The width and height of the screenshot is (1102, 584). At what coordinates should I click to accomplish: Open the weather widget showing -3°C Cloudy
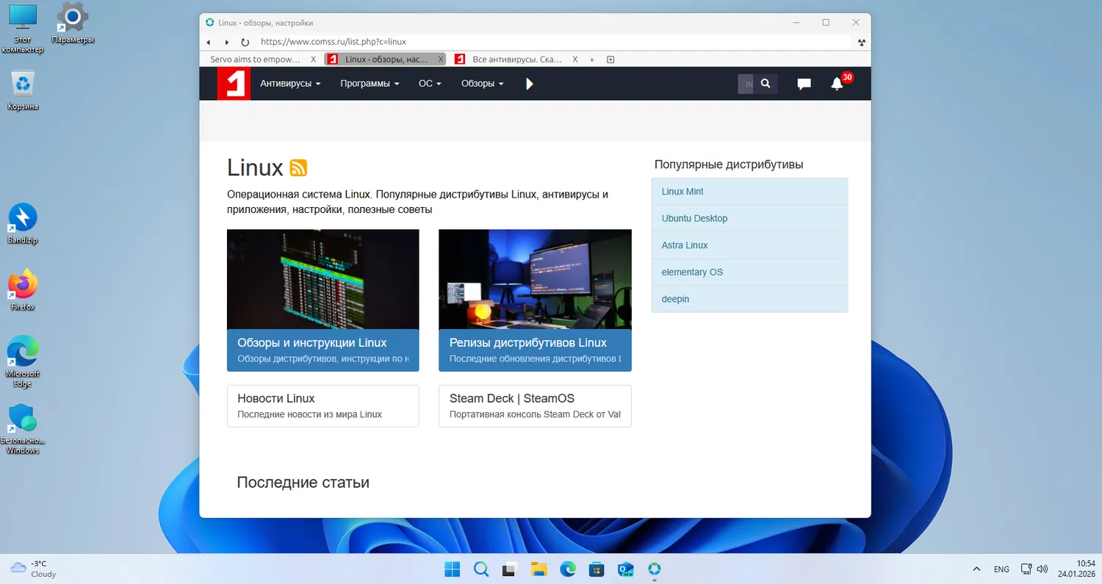34,569
